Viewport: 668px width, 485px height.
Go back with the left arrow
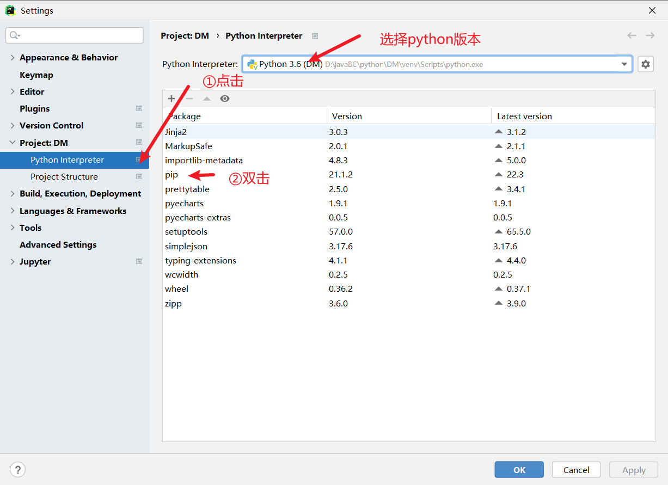click(632, 35)
